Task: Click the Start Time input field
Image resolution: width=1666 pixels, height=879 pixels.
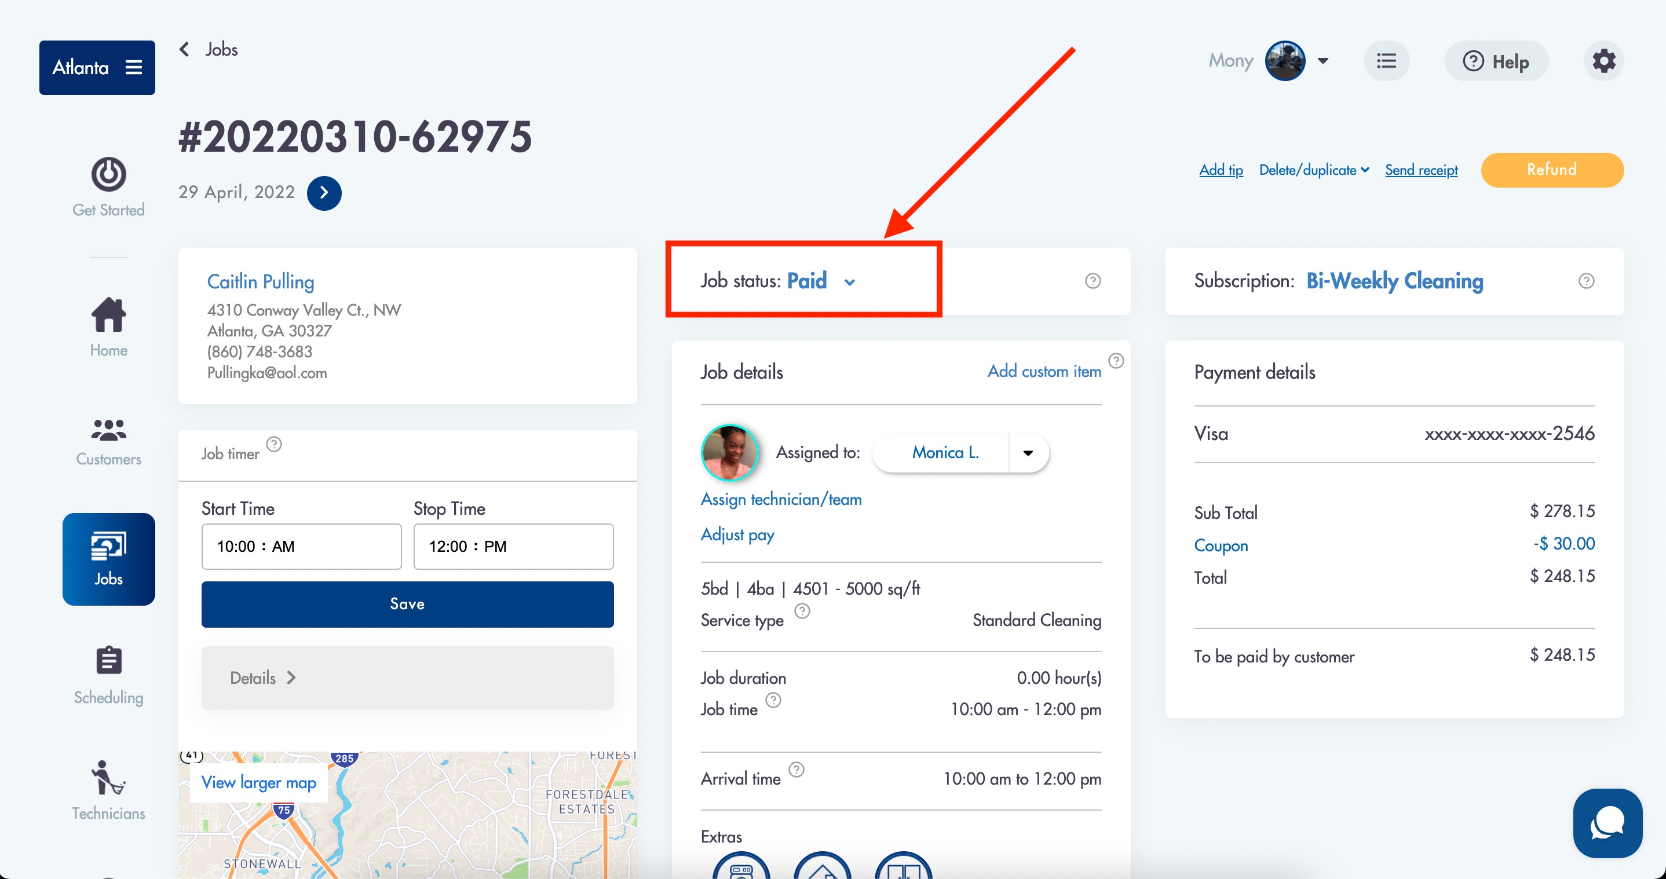Action: click(x=301, y=546)
